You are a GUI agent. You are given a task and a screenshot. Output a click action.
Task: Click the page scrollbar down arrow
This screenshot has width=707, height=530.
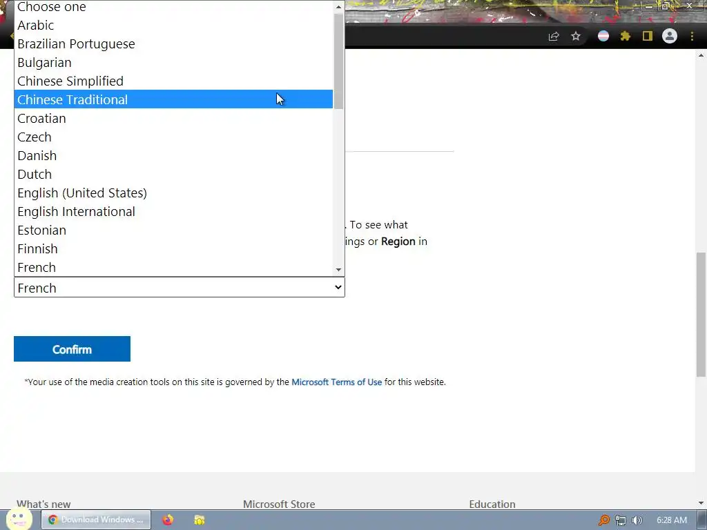701,503
